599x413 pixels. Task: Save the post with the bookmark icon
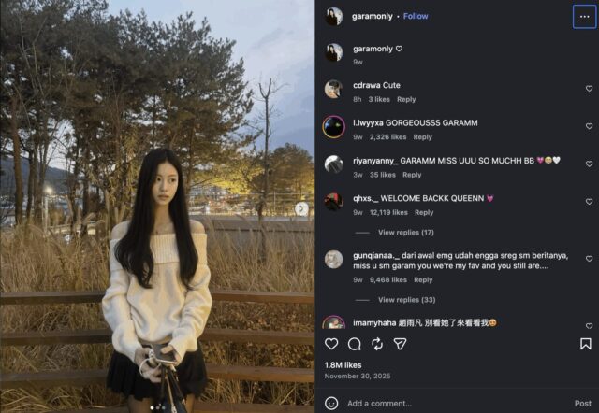pyautogui.click(x=585, y=344)
